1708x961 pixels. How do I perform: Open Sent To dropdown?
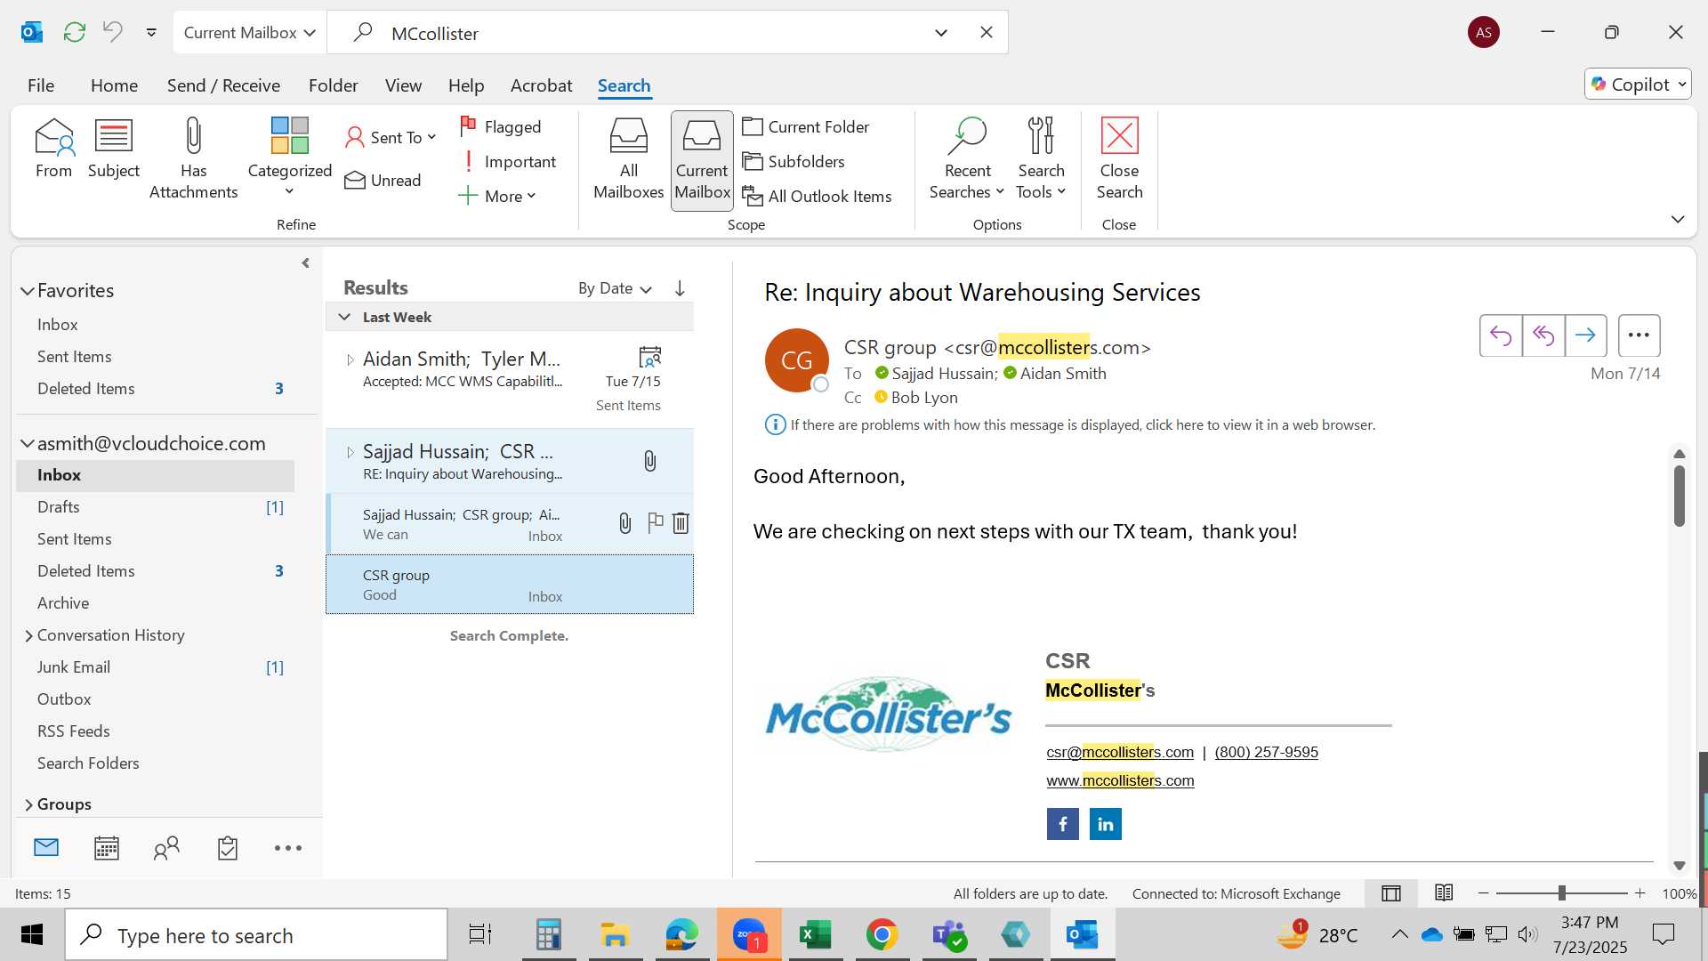click(x=391, y=137)
